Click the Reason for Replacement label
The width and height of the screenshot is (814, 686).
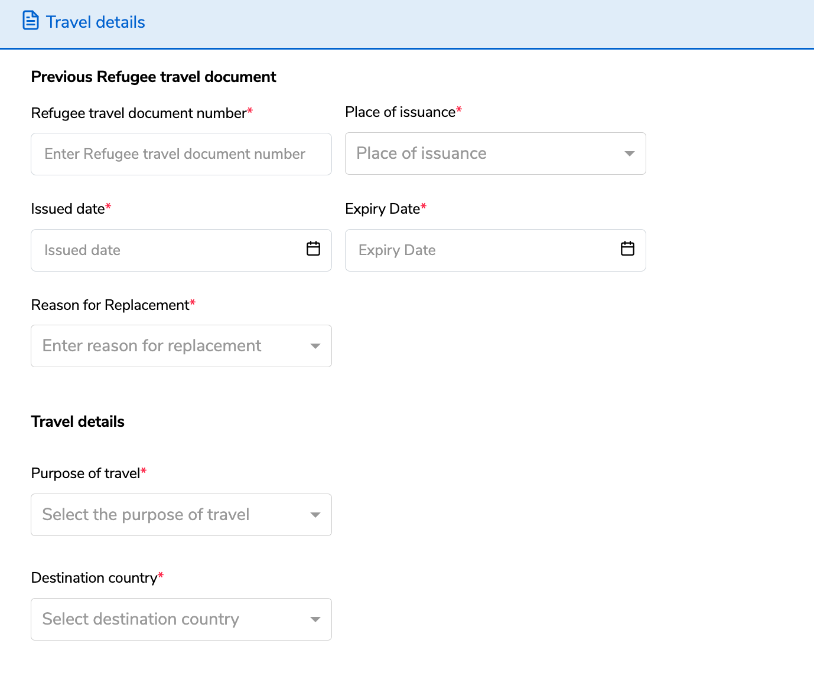pos(110,305)
